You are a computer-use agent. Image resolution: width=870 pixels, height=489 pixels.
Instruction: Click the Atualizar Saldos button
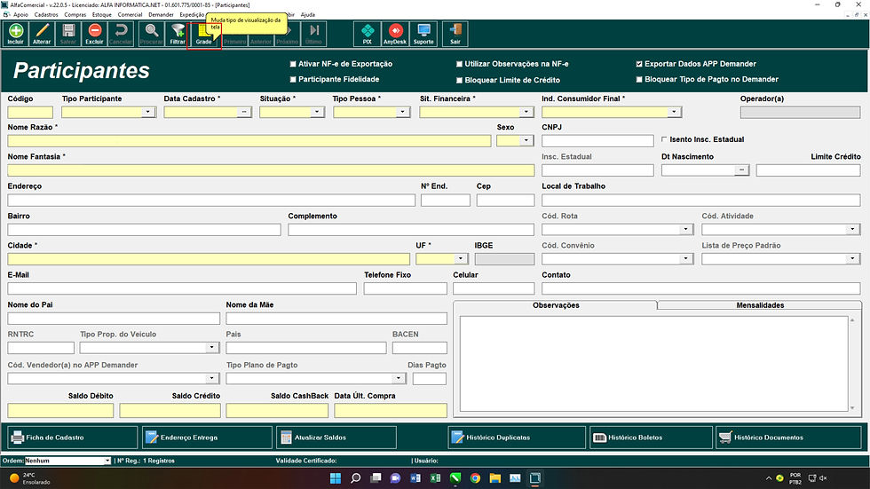(x=336, y=438)
